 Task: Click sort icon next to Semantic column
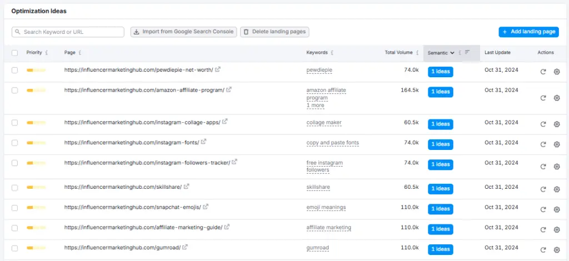[467, 53]
